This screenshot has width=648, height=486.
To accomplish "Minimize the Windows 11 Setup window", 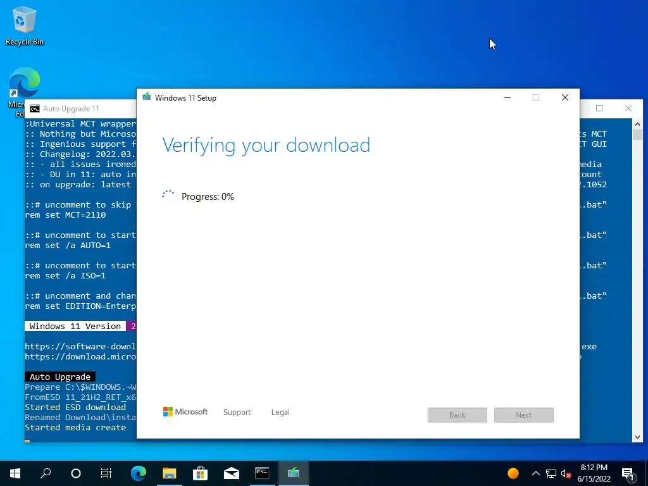I will tap(508, 97).
